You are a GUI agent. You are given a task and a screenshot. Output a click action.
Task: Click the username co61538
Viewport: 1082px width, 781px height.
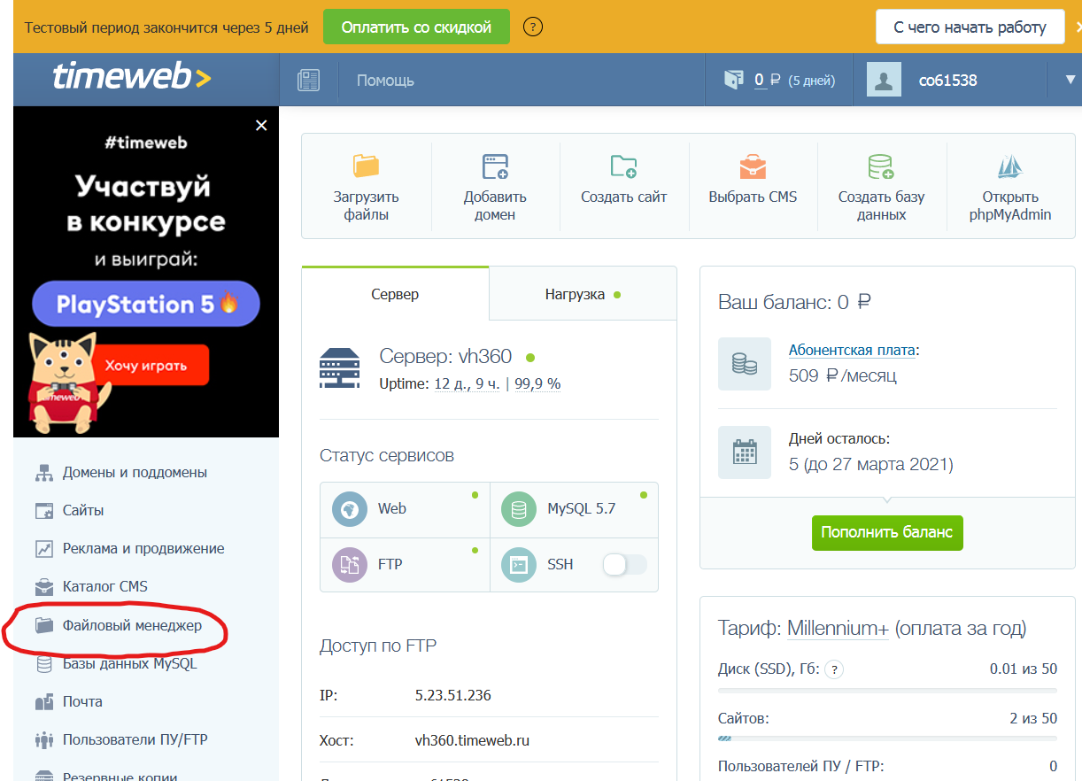pyautogui.click(x=948, y=81)
